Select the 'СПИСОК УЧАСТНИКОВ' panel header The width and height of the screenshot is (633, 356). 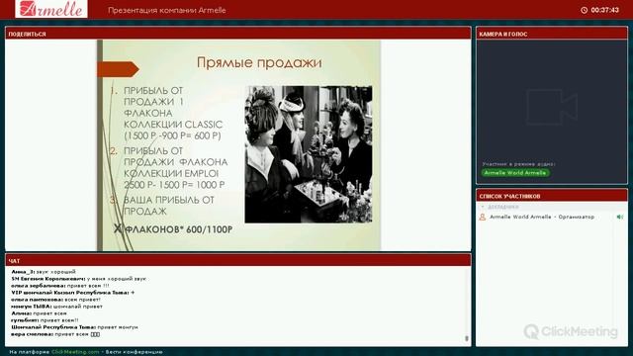pos(552,196)
